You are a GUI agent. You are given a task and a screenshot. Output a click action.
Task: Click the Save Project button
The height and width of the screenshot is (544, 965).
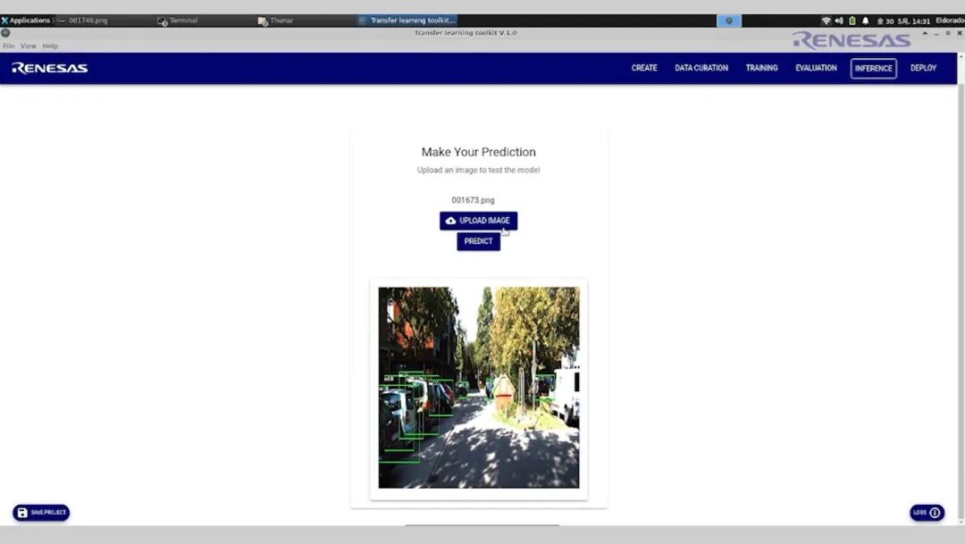tap(41, 513)
